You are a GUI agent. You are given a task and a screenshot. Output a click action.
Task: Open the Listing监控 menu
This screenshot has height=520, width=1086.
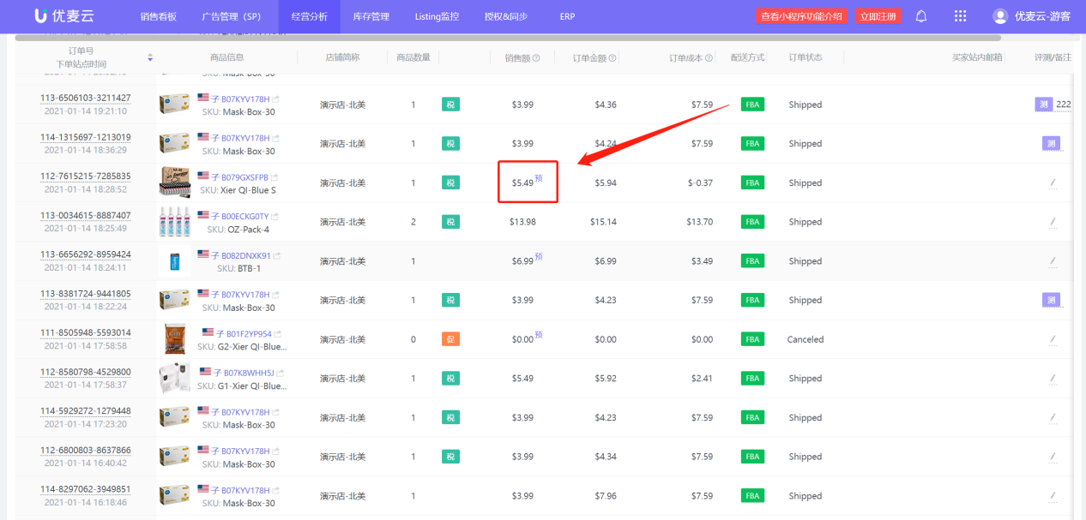[x=437, y=16]
